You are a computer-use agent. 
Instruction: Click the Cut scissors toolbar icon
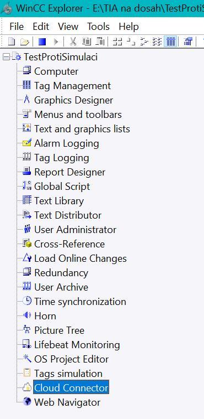pyautogui.click(x=73, y=42)
